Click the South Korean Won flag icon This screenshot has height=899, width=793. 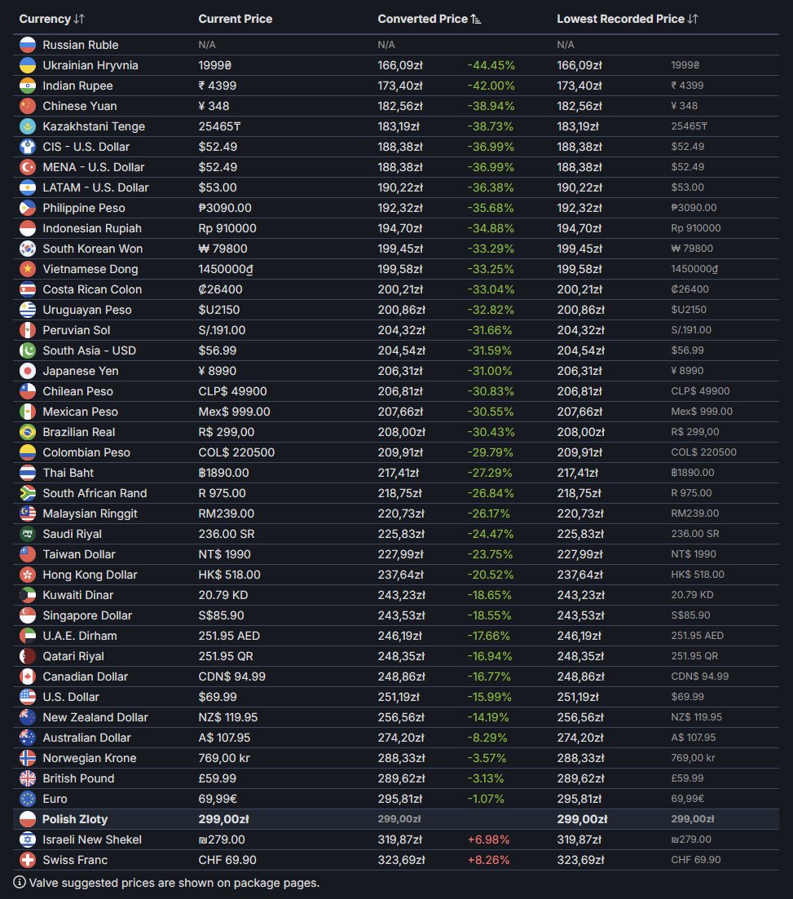coord(28,249)
